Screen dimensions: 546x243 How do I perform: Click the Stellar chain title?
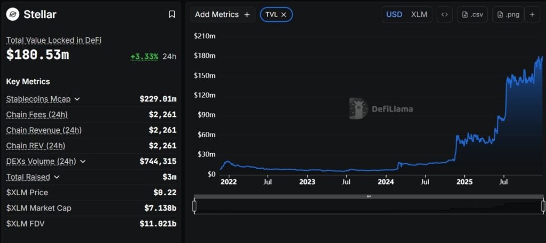coord(40,14)
